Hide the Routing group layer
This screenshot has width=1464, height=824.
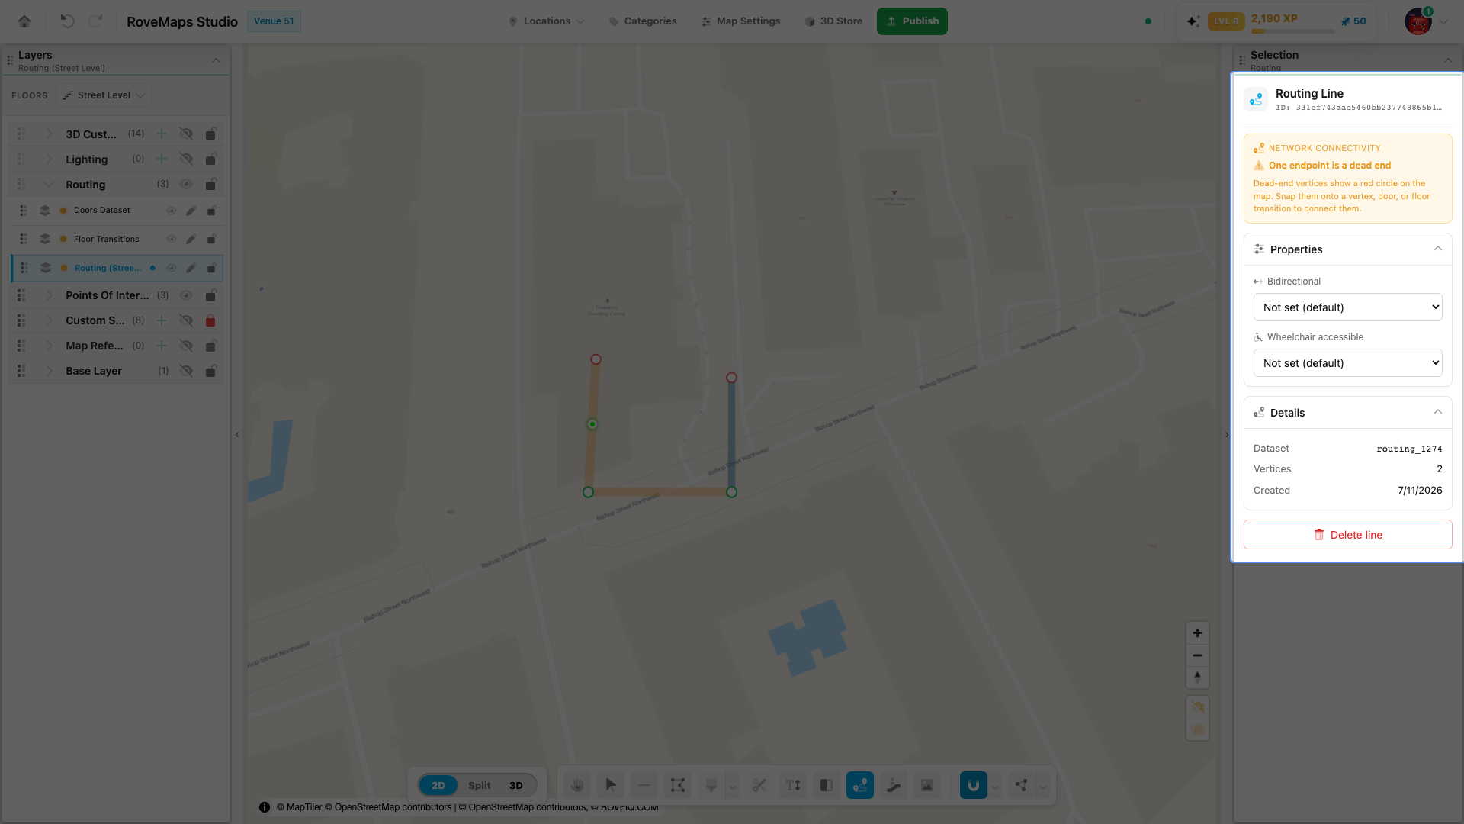click(185, 184)
